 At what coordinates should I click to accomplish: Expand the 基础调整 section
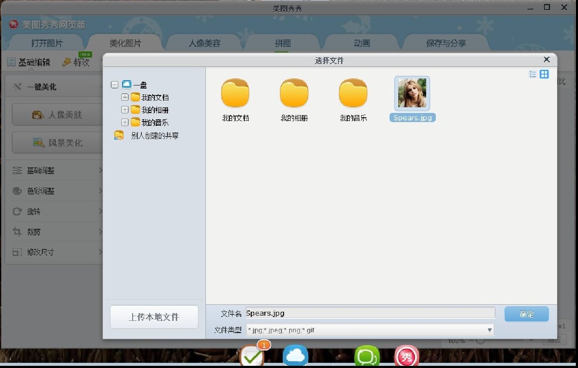(x=57, y=170)
